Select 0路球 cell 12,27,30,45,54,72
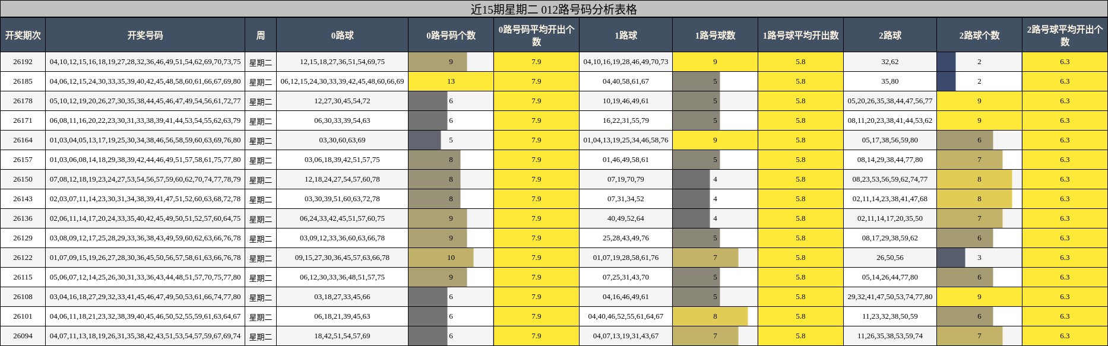This screenshot has height=346, width=1108. (x=342, y=101)
